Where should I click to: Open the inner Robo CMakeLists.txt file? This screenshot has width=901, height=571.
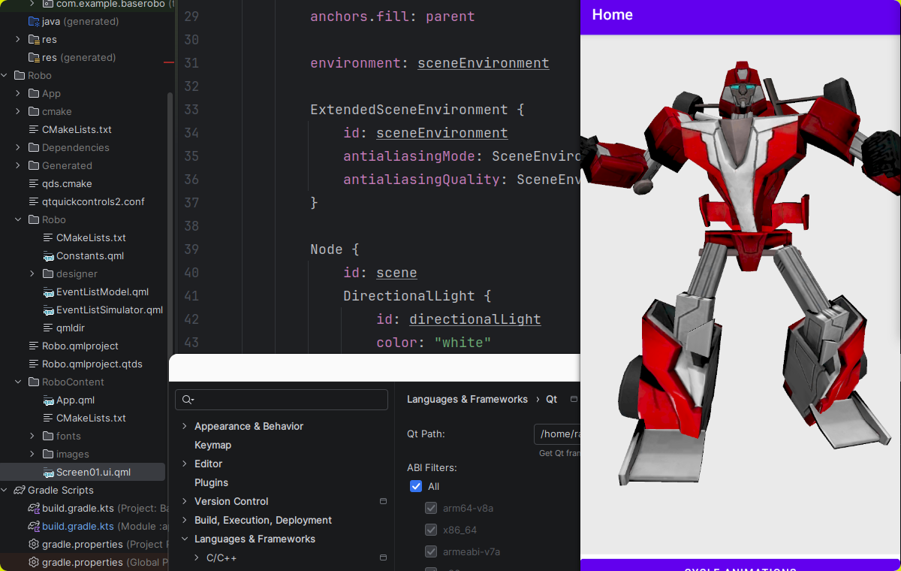pyautogui.click(x=91, y=237)
